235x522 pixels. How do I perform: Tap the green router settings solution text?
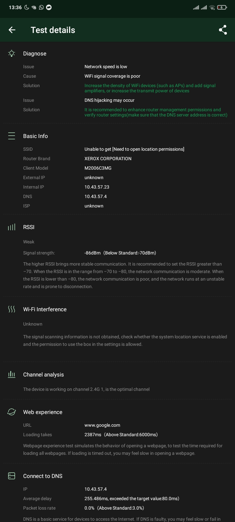156,112
